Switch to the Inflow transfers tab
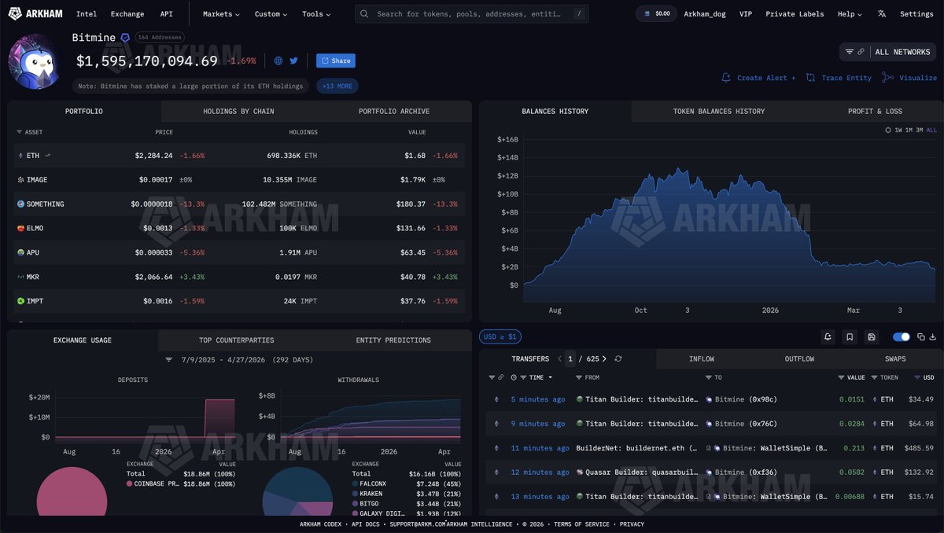Screen dimensions: 944x533 click(x=701, y=359)
